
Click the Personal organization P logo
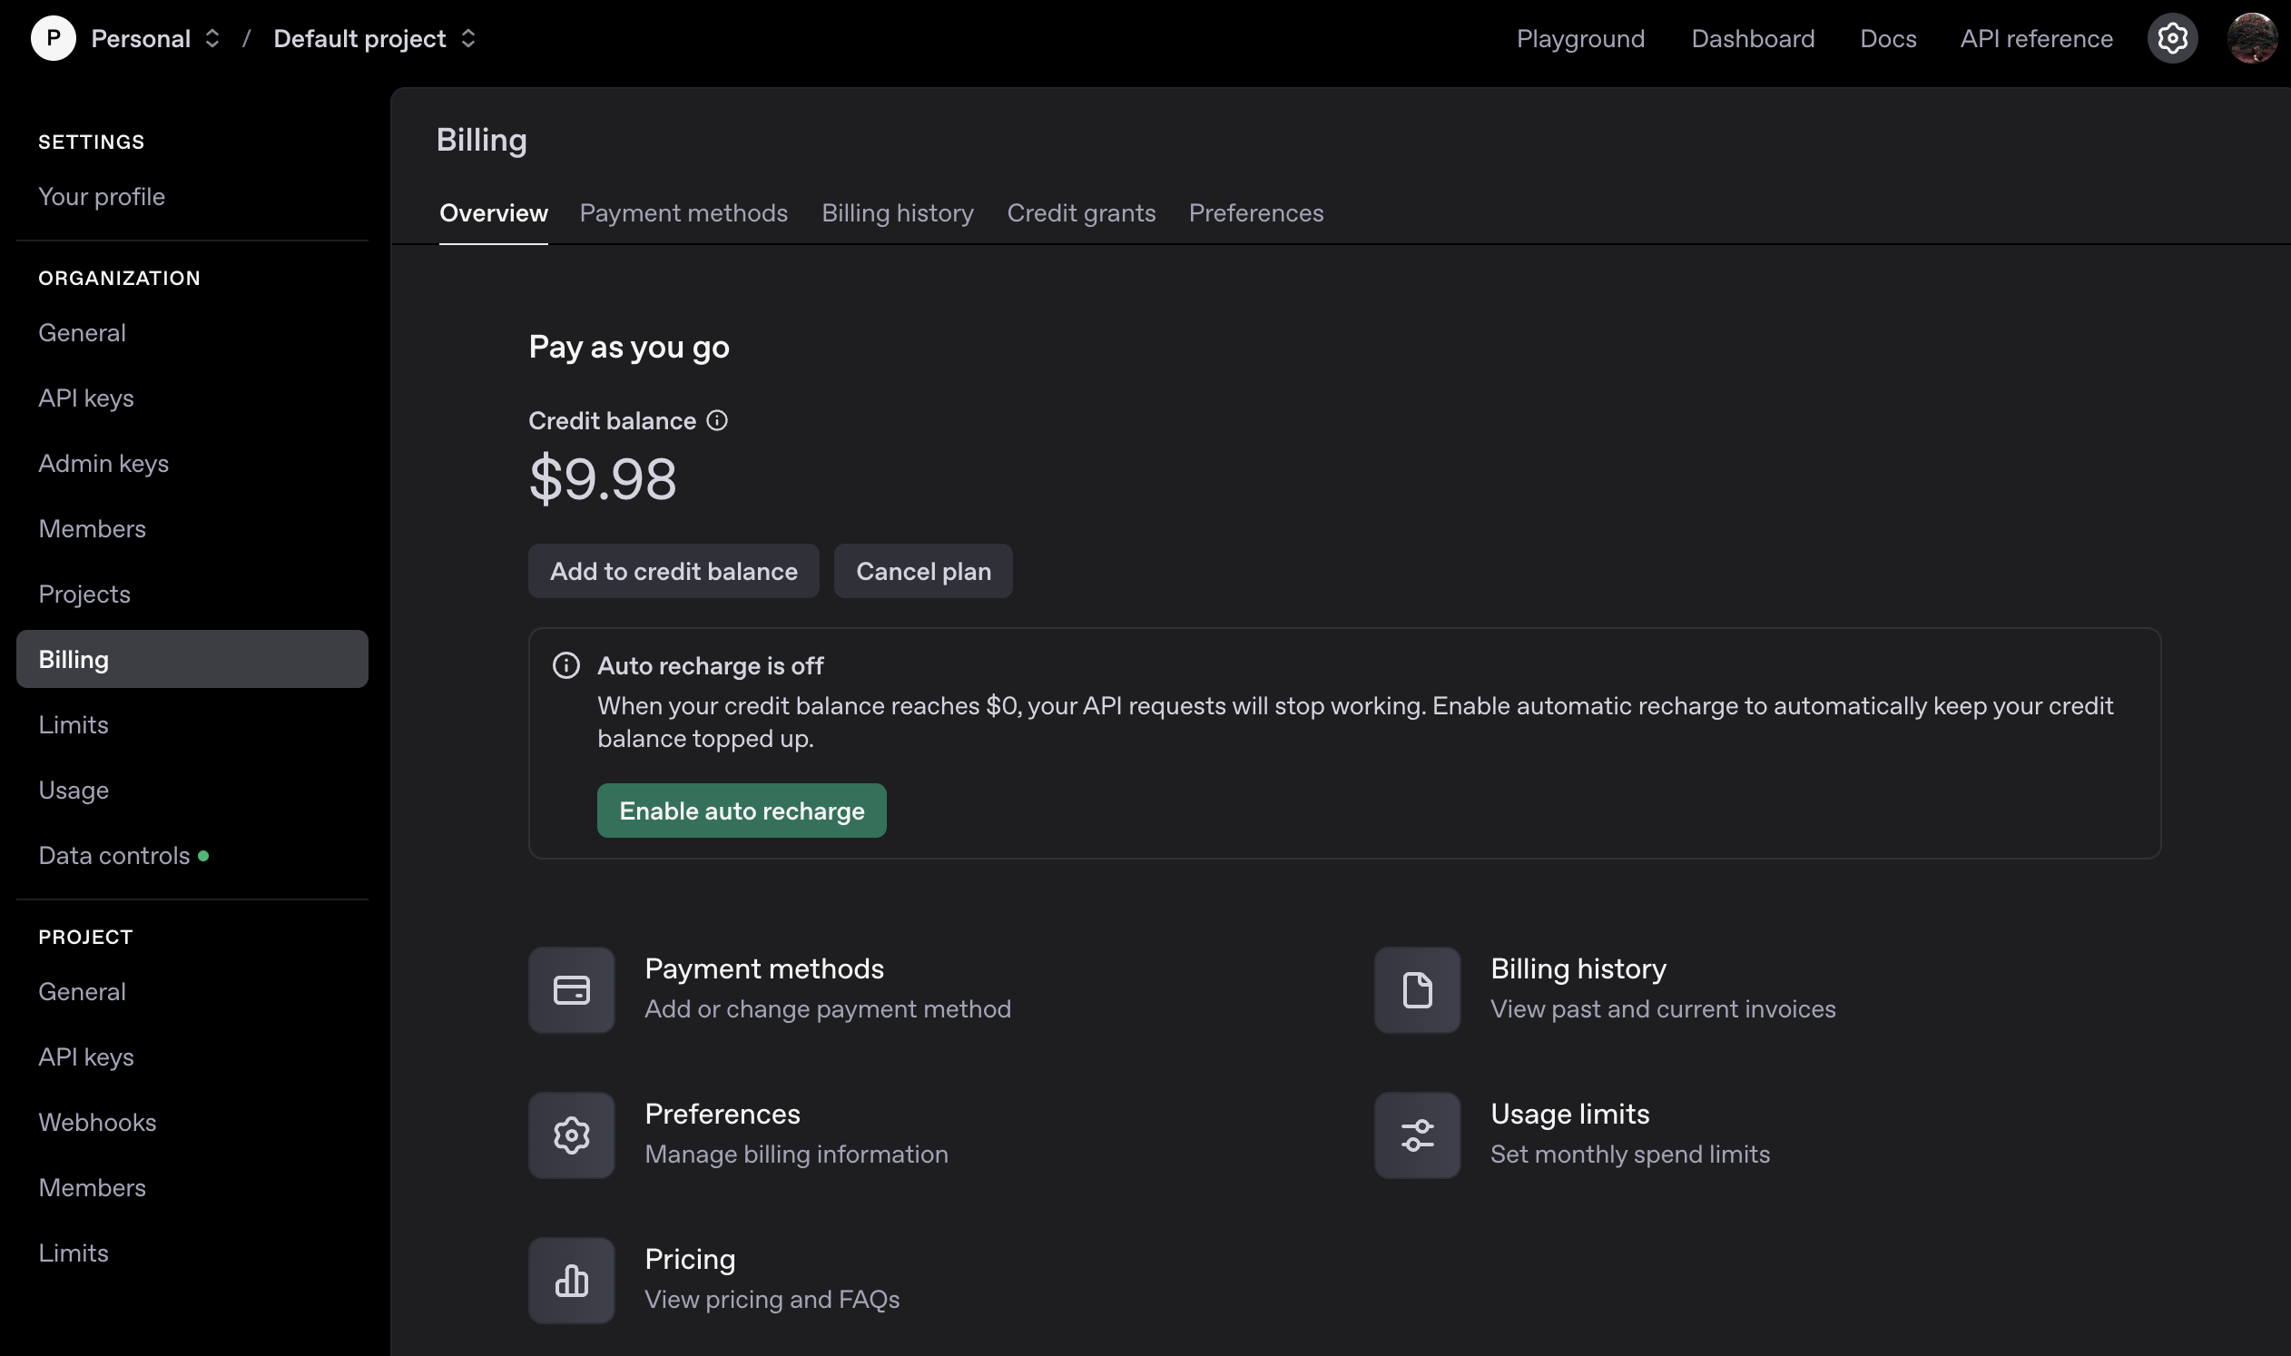pyautogui.click(x=53, y=38)
